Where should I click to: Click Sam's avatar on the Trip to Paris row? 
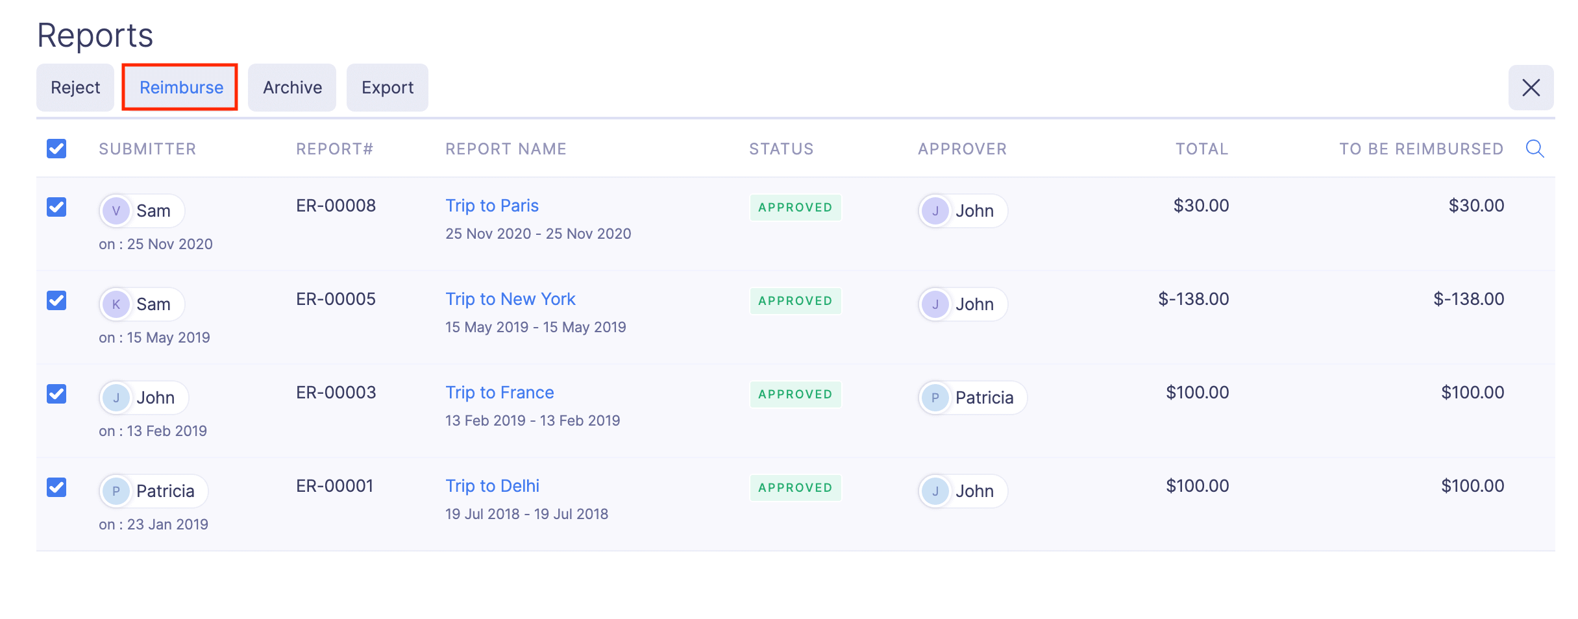tap(116, 210)
